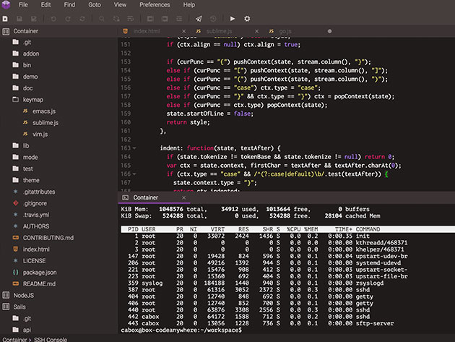Toggle the fold arrow at line 166
The height and width of the screenshot is (342, 455).
[x=134, y=174]
